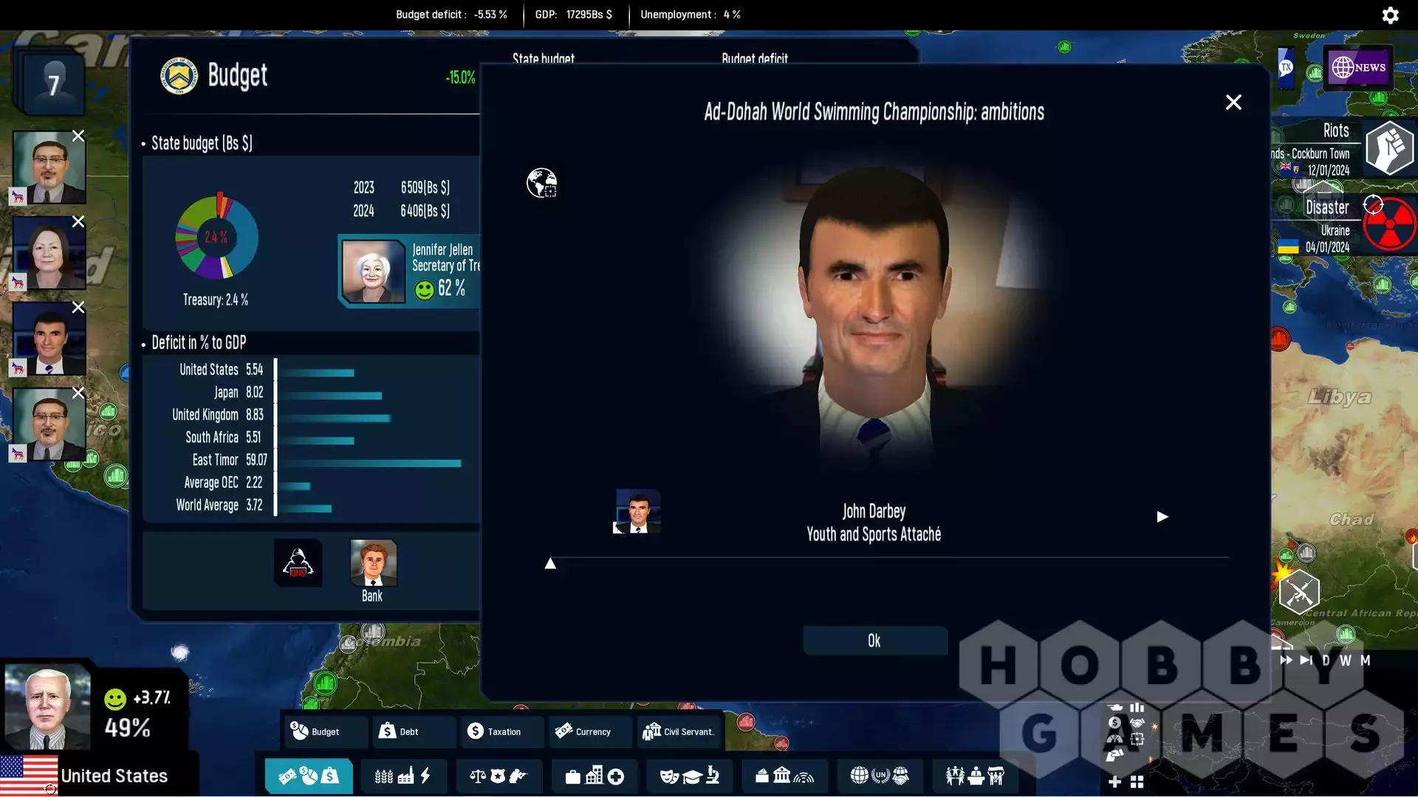Click the globe map-locate icon in dialog

click(x=541, y=182)
